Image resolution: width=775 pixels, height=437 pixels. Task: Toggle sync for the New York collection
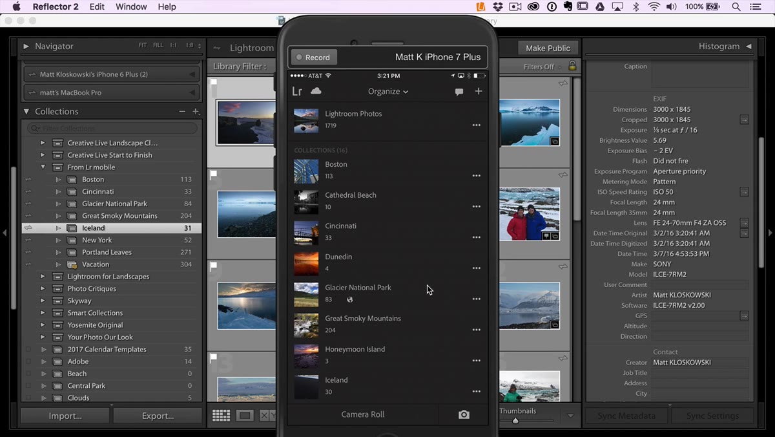pos(28,240)
